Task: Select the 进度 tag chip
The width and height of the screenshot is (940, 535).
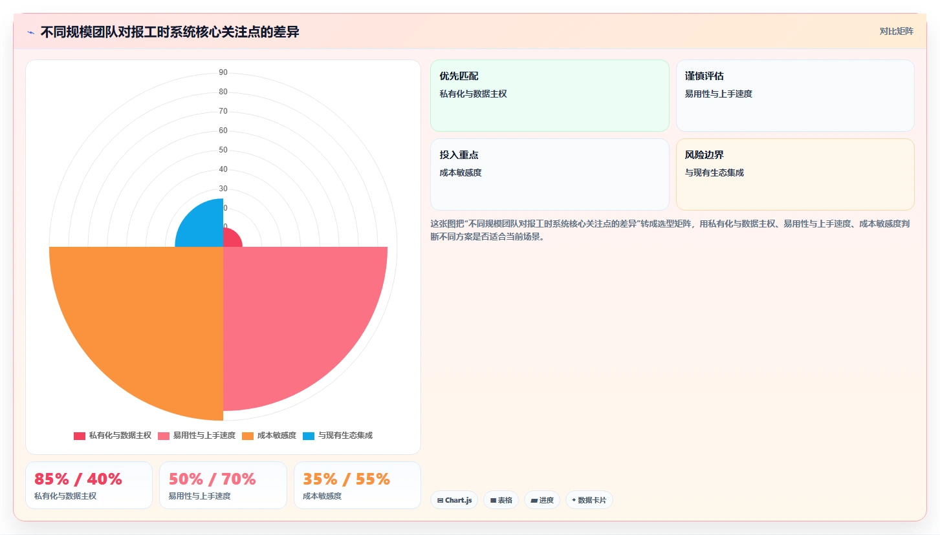Action: [542, 500]
